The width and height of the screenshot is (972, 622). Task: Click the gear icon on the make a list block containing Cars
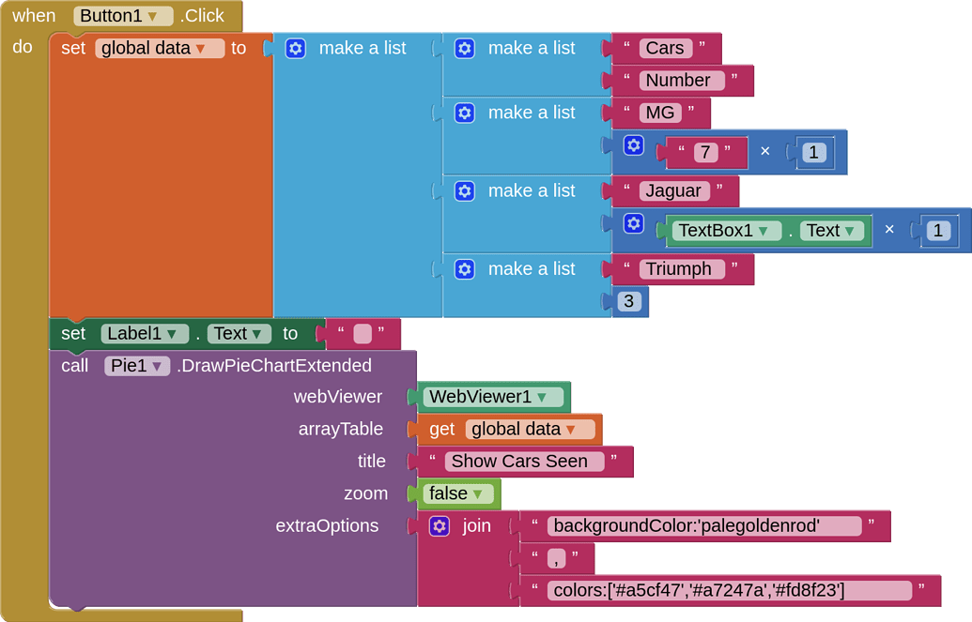(464, 49)
